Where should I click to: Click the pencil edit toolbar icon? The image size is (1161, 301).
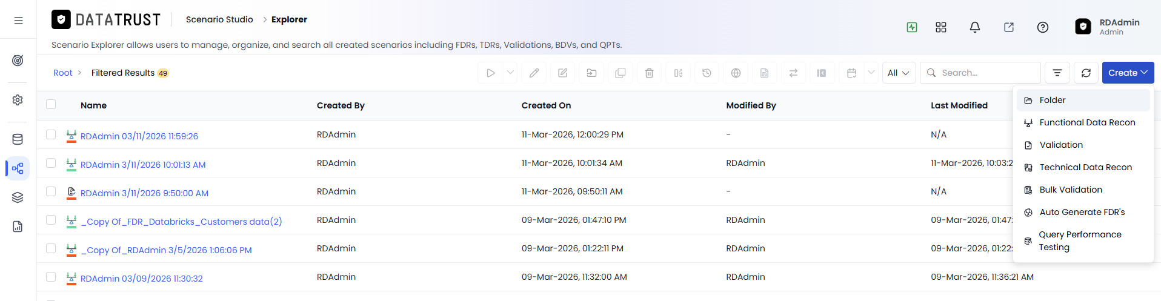tap(534, 73)
